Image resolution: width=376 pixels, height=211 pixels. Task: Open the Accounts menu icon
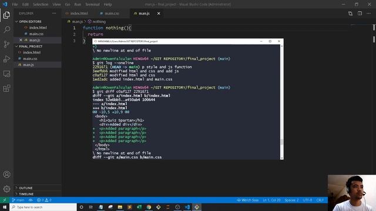[x=6, y=175]
